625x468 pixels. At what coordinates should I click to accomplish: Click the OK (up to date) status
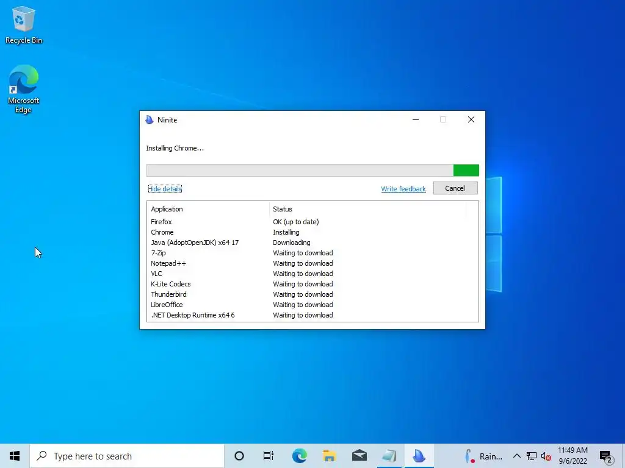[x=296, y=222]
